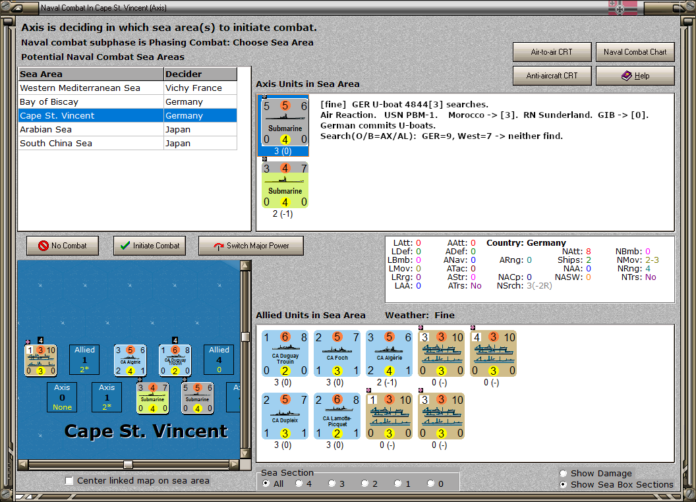Click the Axis sea box section 0 None marker
The height and width of the screenshot is (502, 696).
62,397
